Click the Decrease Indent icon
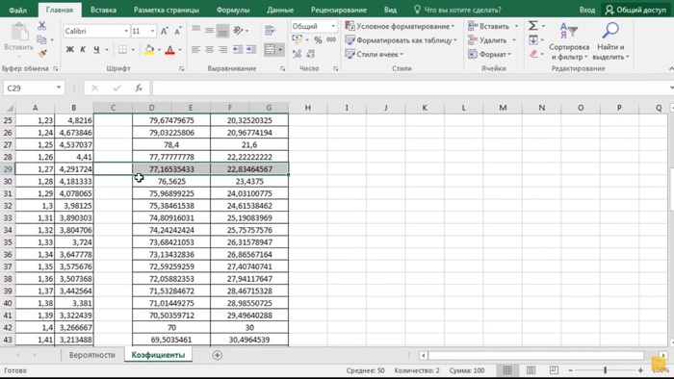Image resolution: width=674 pixels, height=379 pixels. coord(238,50)
